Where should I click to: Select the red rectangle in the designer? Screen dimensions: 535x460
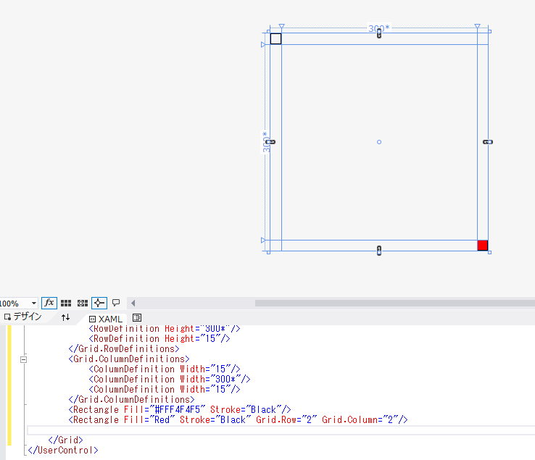point(483,245)
